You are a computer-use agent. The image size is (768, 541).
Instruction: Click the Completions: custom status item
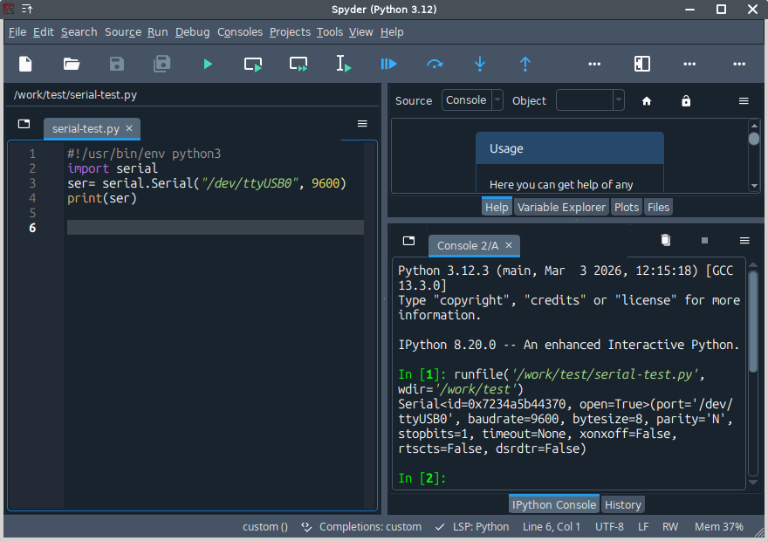[x=362, y=527]
